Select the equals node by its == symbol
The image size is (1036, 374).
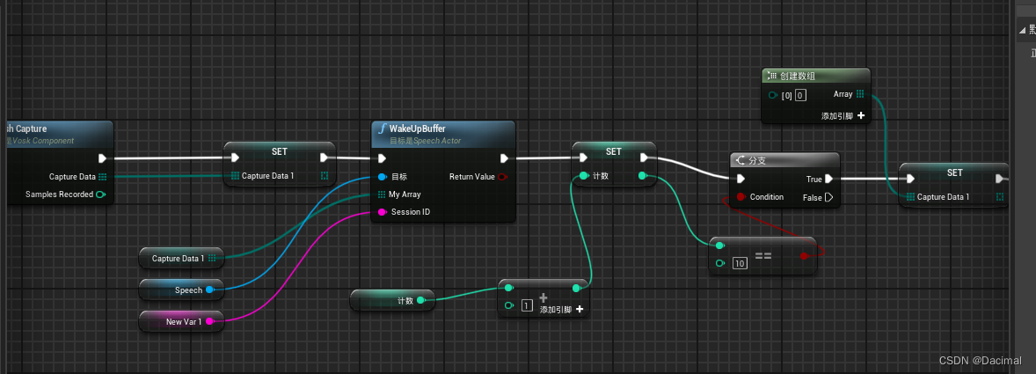[x=763, y=254]
